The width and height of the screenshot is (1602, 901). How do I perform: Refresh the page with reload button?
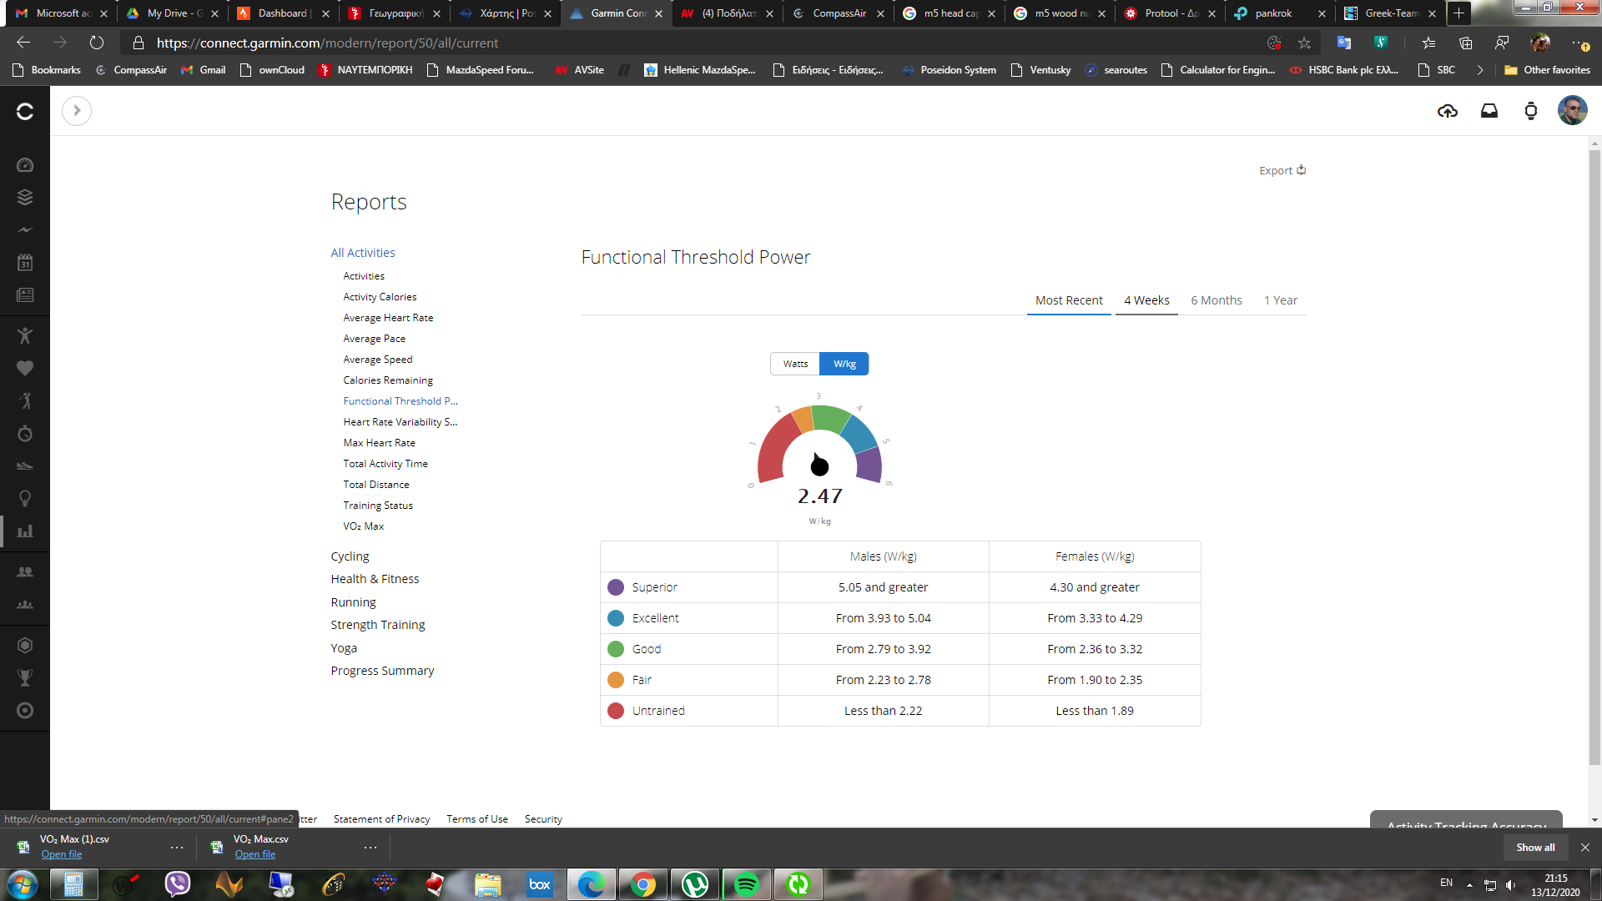point(97,43)
